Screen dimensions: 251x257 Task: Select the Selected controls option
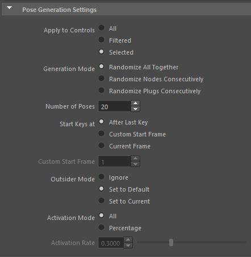coord(102,52)
